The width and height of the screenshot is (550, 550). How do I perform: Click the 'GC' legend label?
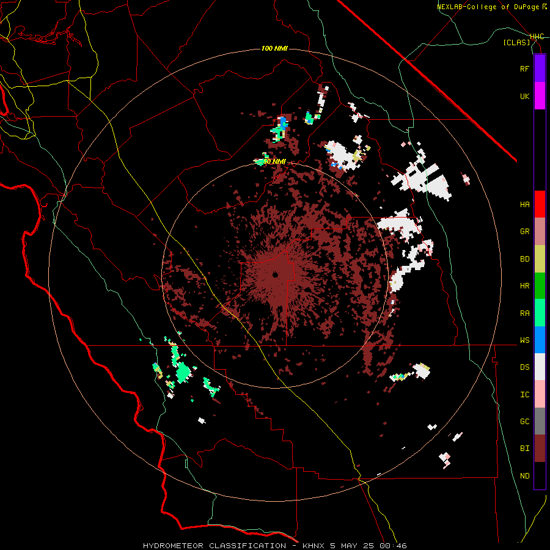[524, 422]
